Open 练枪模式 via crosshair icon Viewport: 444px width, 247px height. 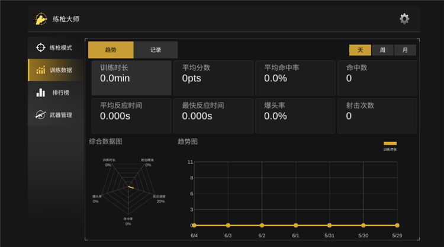point(40,47)
